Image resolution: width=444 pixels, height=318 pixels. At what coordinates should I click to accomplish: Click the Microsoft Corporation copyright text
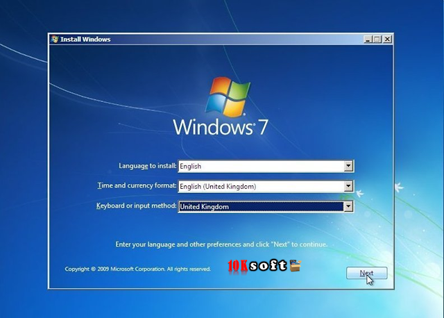click(x=137, y=269)
